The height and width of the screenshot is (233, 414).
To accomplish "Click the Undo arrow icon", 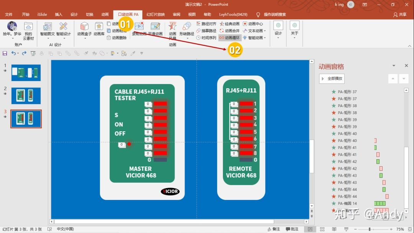I will 13,53.
